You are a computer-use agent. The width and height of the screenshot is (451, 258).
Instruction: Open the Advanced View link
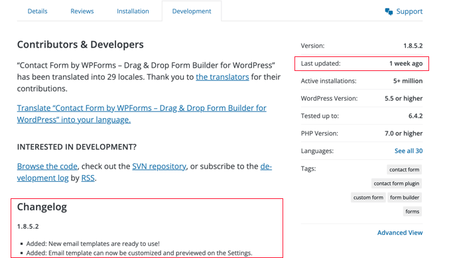tap(400, 233)
